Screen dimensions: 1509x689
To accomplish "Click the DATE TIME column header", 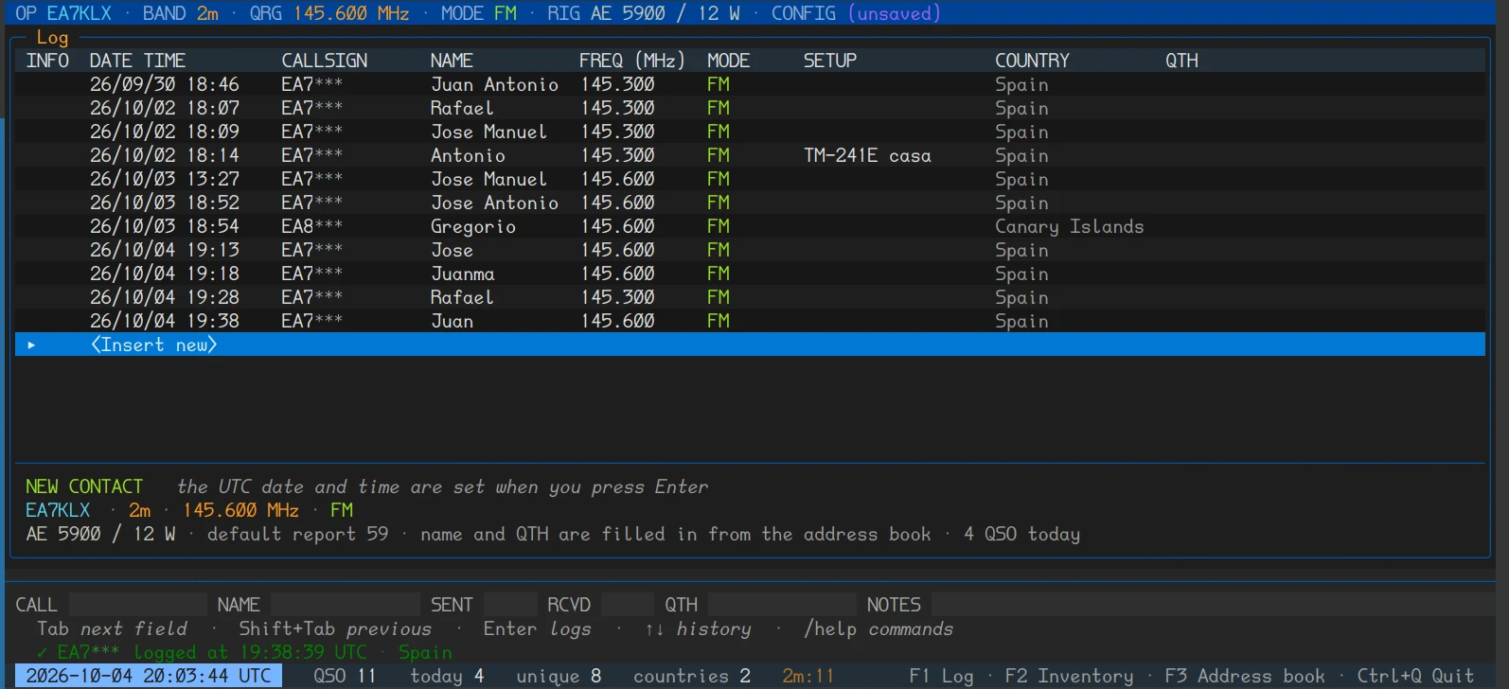I will click(137, 61).
